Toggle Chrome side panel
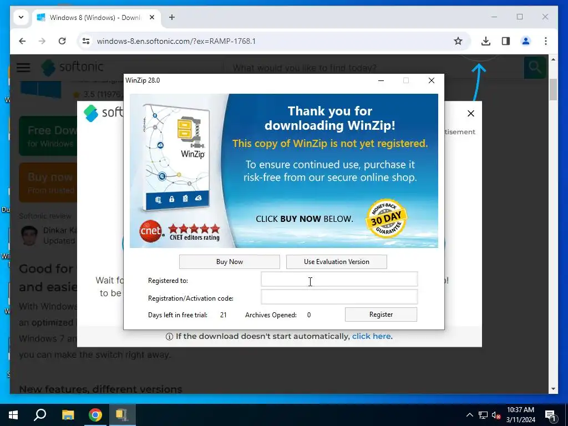This screenshot has width=568, height=426. pyautogui.click(x=506, y=41)
